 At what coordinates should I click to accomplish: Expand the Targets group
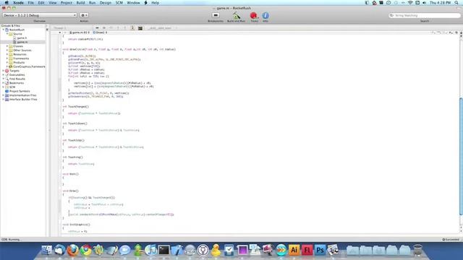(x=4, y=71)
